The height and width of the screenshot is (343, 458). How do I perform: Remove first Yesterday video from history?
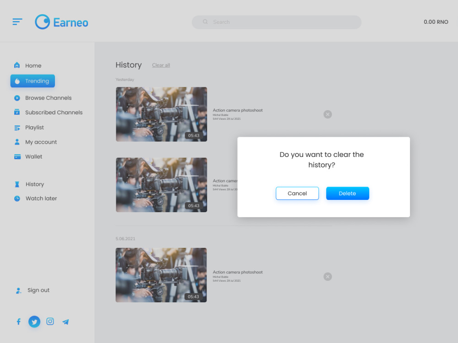coord(328,114)
